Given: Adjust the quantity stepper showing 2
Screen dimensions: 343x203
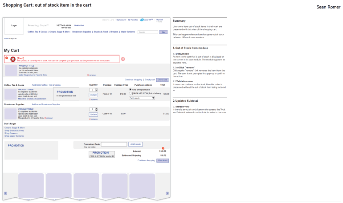Looking at the screenshot, I should pyautogui.click(x=97, y=109).
